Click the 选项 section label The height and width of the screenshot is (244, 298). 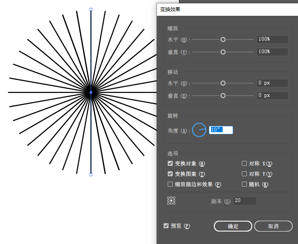[173, 153]
